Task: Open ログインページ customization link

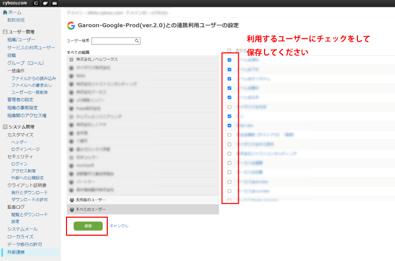Action: pos(25,149)
